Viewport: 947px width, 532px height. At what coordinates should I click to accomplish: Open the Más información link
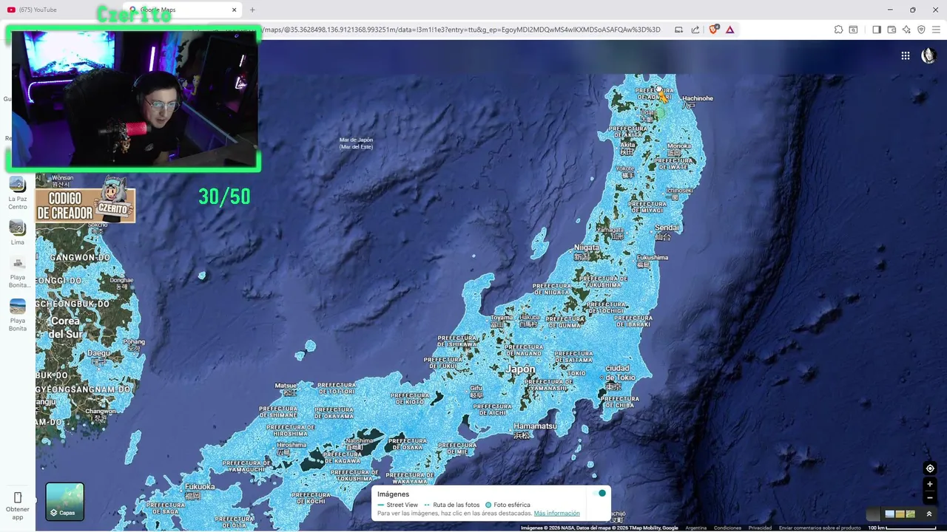[x=556, y=514]
